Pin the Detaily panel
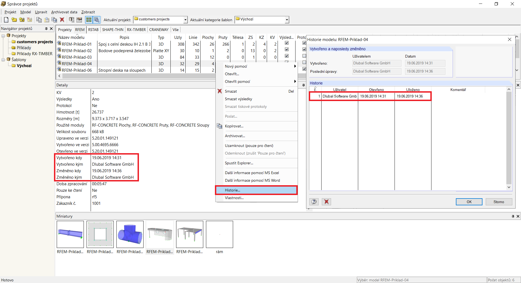Screen dimensions: 521x283 click(x=303, y=85)
